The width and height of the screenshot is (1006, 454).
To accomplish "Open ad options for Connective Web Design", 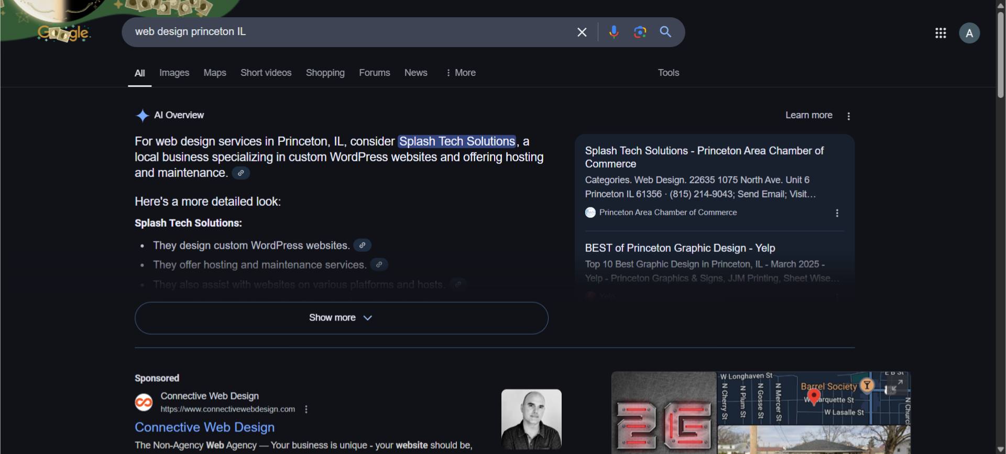I will (x=307, y=409).
